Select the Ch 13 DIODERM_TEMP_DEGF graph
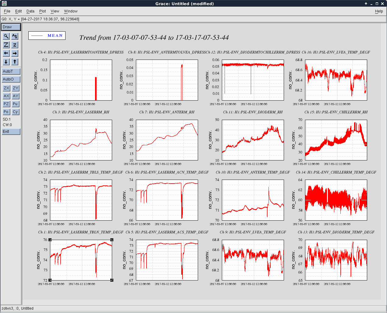Screen dimensions: 387x313 click(x=336, y=260)
